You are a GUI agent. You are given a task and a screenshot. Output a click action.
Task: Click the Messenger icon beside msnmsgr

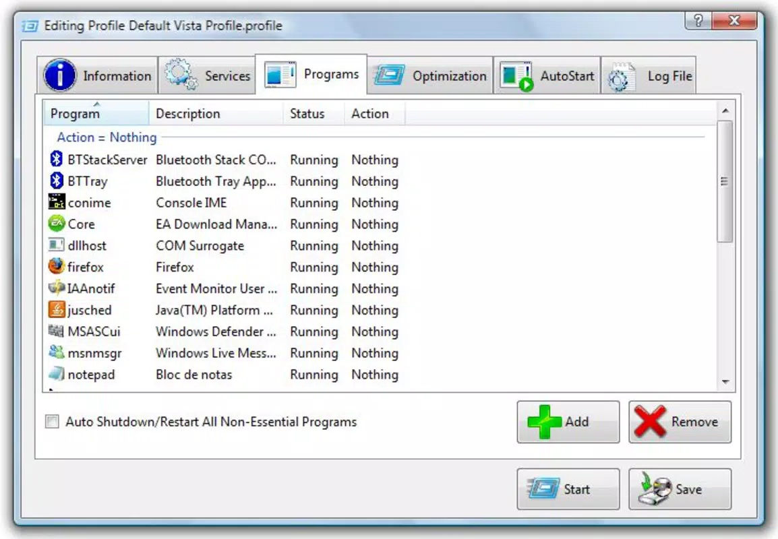click(x=57, y=352)
